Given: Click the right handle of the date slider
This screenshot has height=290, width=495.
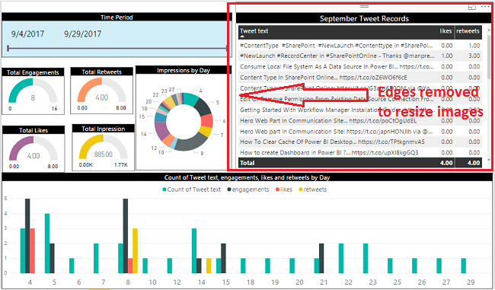Looking at the screenshot, I should [226, 48].
